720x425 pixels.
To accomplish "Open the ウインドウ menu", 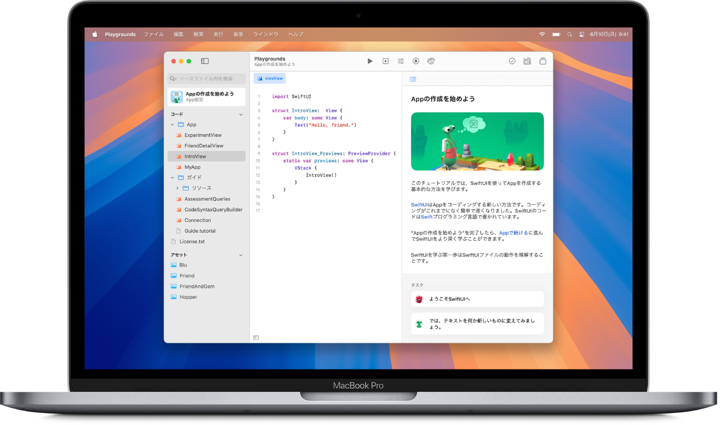I will click(x=266, y=34).
